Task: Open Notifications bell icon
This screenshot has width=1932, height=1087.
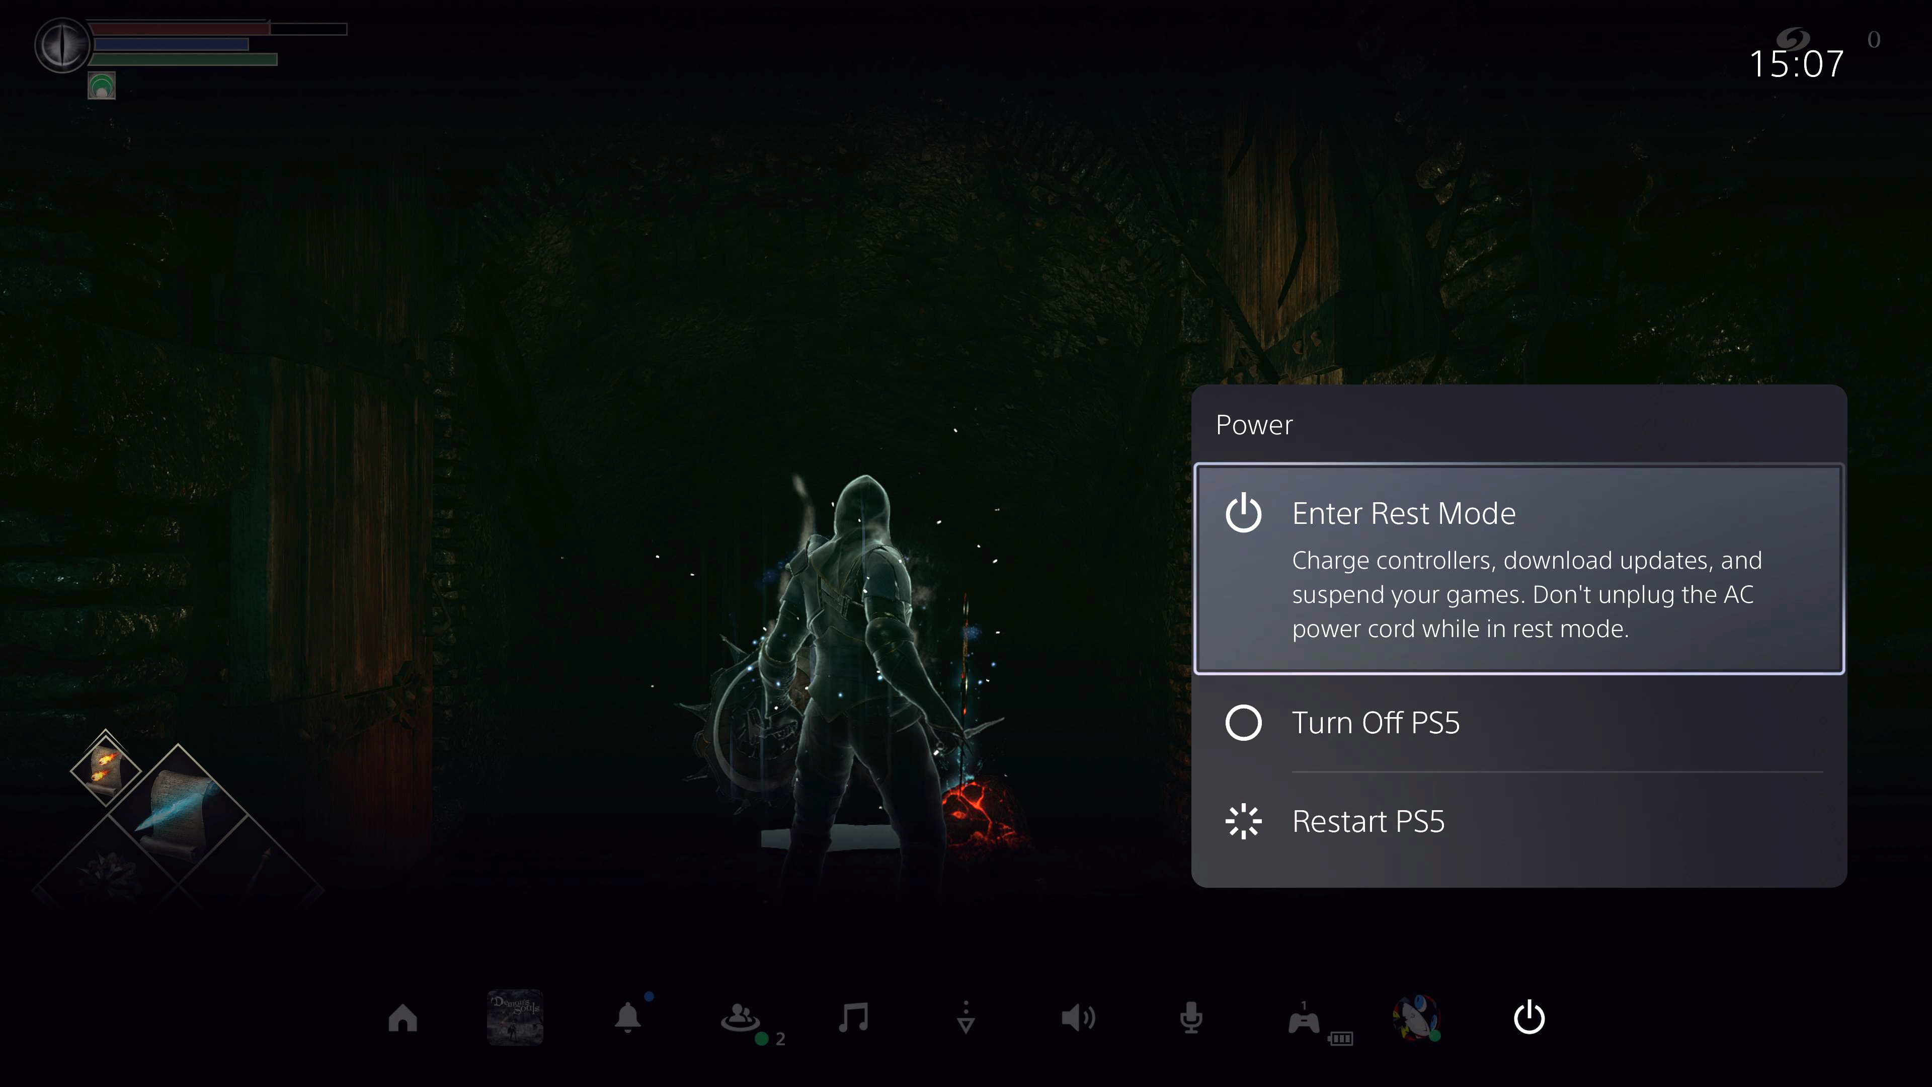Action: [x=628, y=1018]
